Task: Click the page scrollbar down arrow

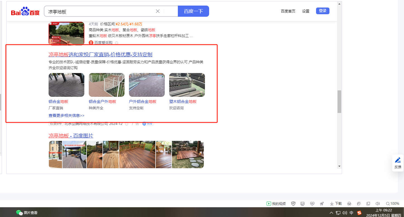Action: pos(340,166)
